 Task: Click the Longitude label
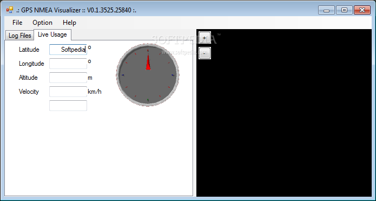coord(31,64)
